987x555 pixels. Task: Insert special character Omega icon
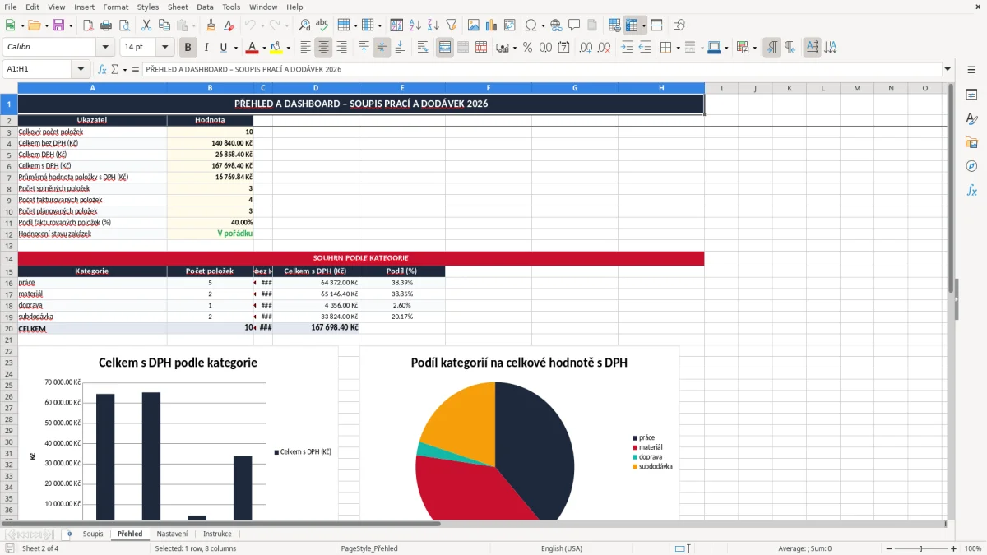click(x=531, y=25)
